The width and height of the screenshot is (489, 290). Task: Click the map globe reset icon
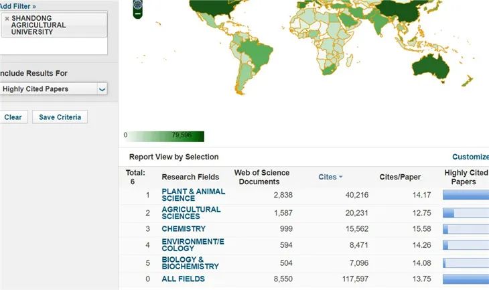click(x=139, y=3)
